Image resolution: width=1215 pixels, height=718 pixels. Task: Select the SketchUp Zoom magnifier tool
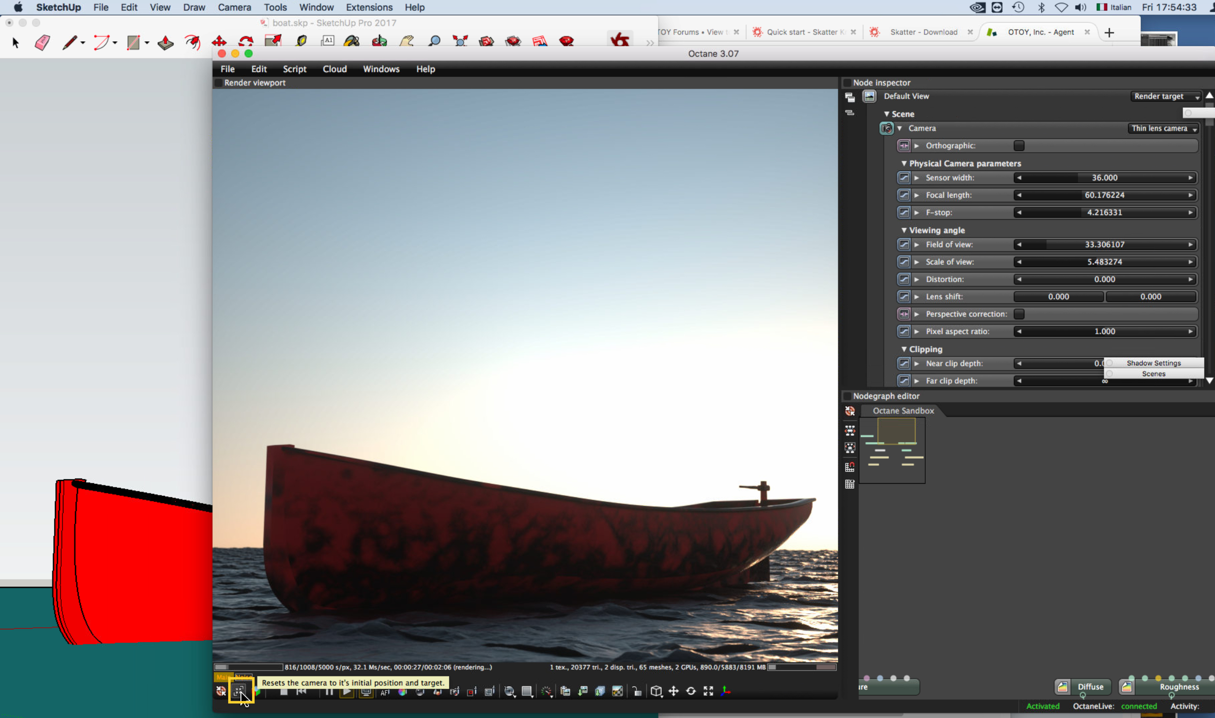[x=434, y=42]
